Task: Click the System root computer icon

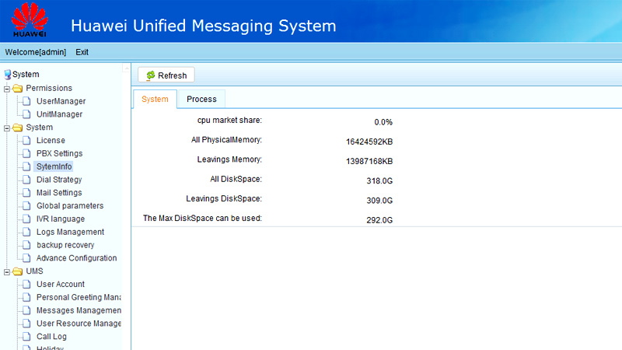Action: [8, 74]
